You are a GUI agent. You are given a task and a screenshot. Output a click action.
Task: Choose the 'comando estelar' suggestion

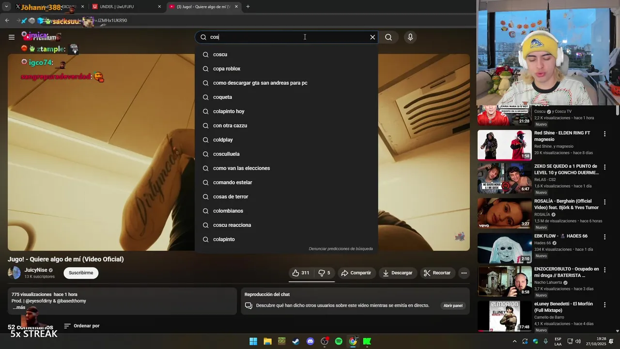(286, 182)
